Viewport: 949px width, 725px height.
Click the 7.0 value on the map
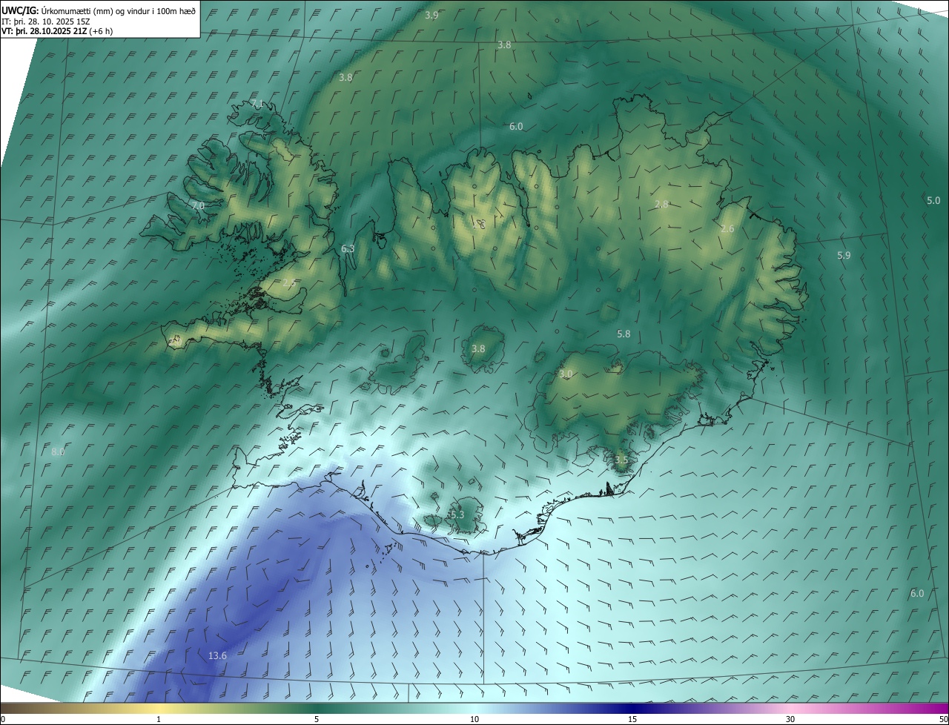pos(197,205)
